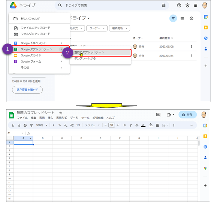Click the Drive search field
Screen dimensions: 211x202
click(x=112, y=5)
